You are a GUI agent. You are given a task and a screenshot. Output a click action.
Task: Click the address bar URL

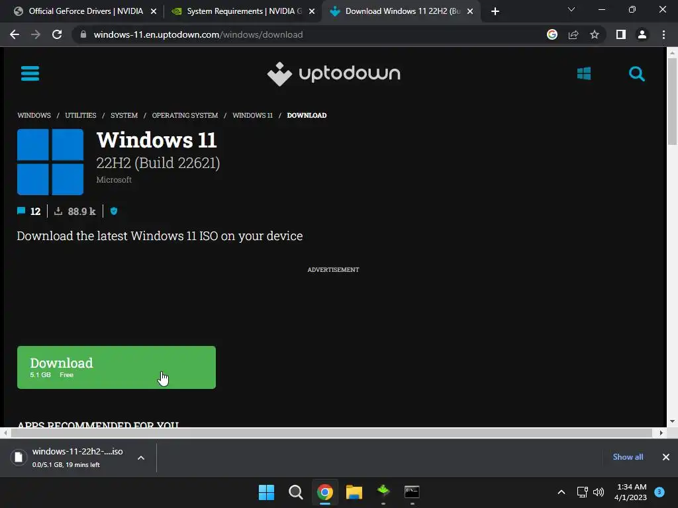pos(198,34)
